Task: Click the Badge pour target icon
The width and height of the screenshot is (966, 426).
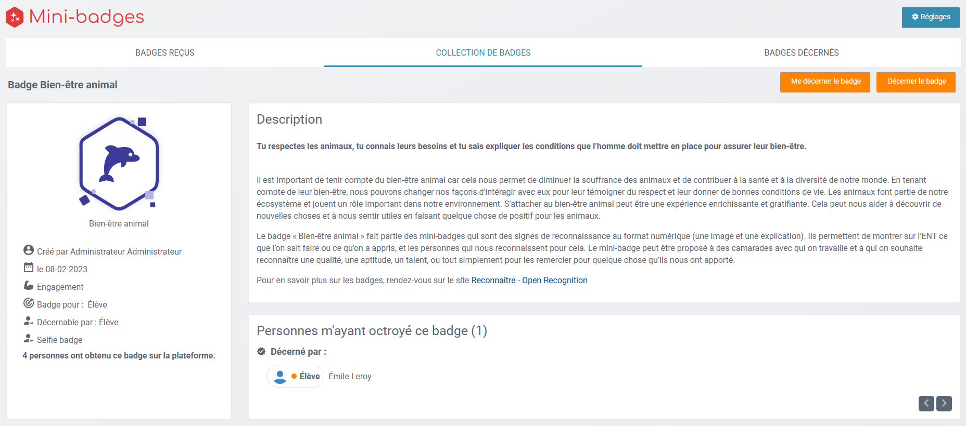Action: [29, 303]
